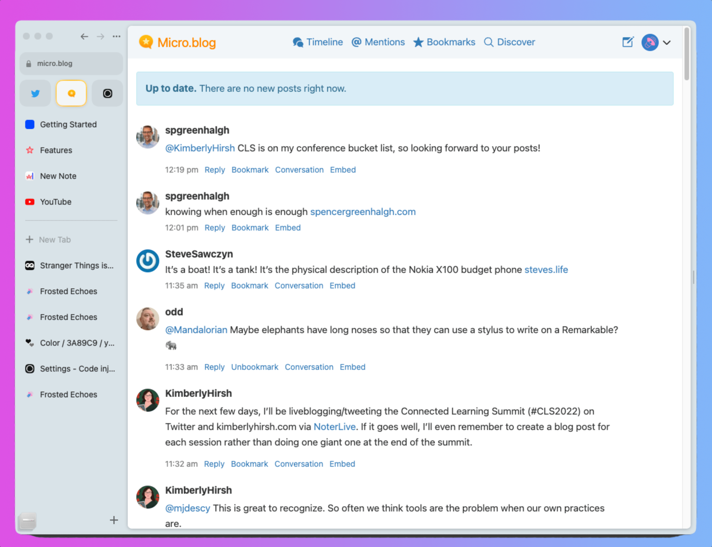Reply to the 11:33 am post
Image resolution: width=712 pixels, height=547 pixels.
[x=214, y=367]
